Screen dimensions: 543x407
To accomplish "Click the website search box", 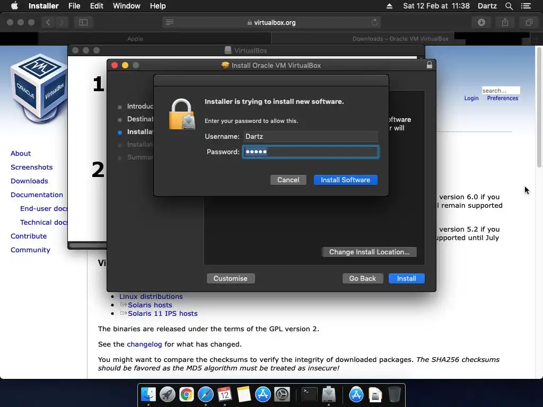I will (501, 91).
